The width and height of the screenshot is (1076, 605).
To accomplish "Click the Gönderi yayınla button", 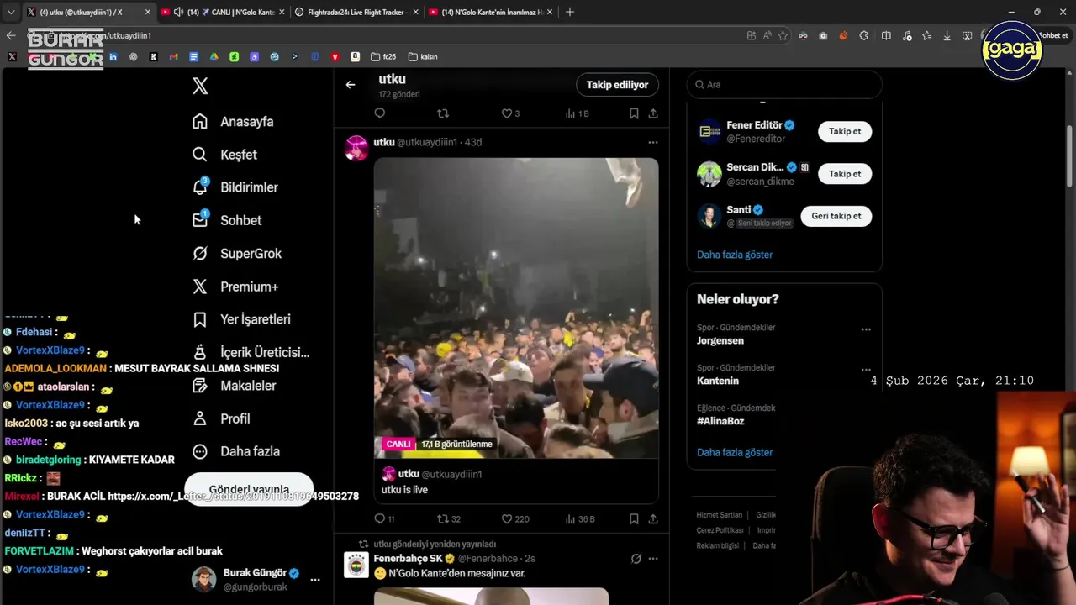I will point(249,488).
